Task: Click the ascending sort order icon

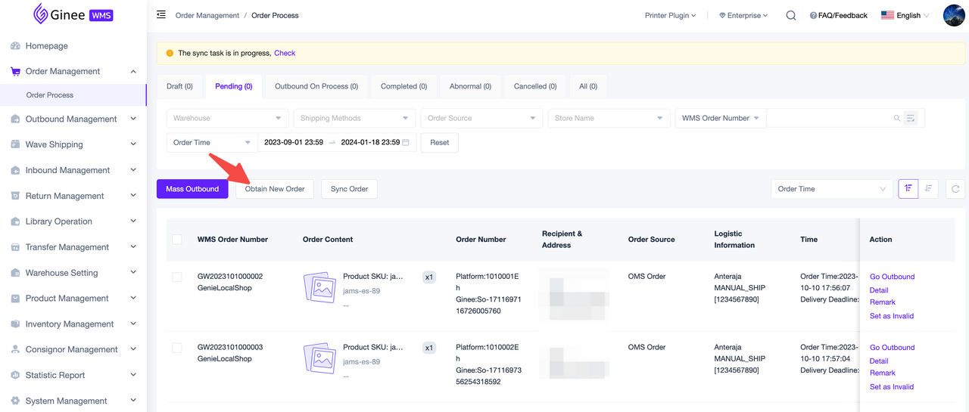Action: (908, 189)
